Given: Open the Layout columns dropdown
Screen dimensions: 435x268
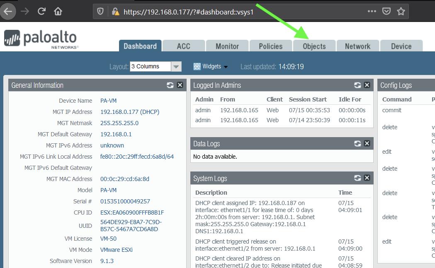Looking at the screenshot, I should click(x=176, y=66).
